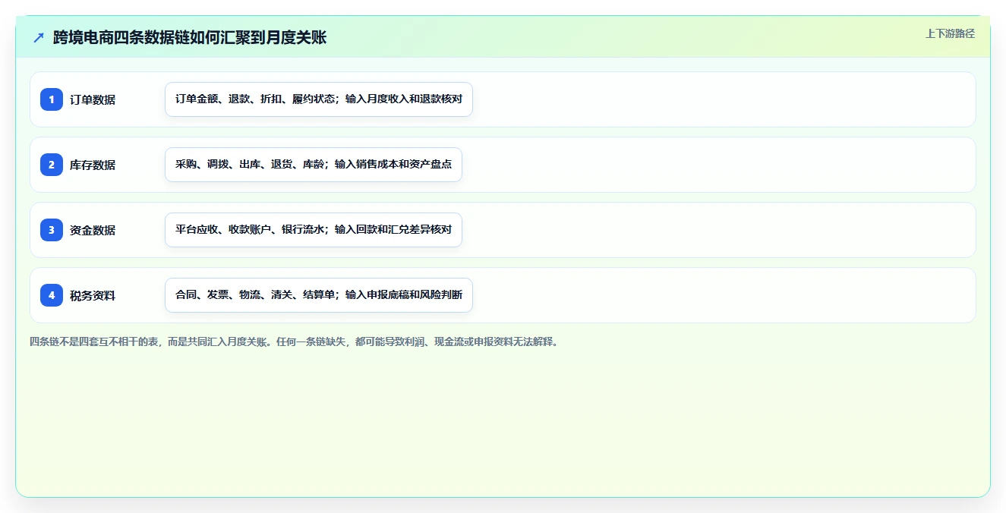Select the 库存数据 row label
Viewport: 1006px width, 513px height.
93,165
